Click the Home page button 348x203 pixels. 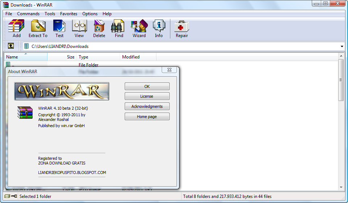[x=147, y=117]
